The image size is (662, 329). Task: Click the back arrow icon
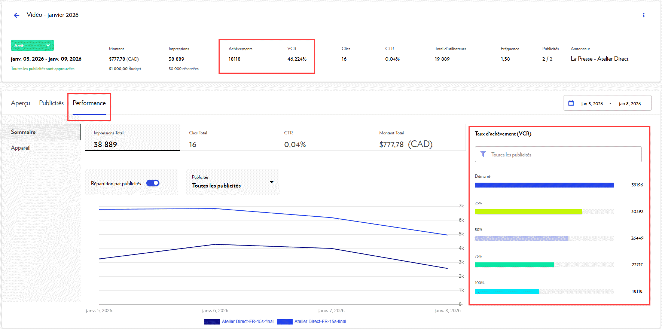[16, 15]
